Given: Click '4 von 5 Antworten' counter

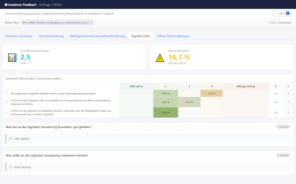Looking at the screenshot, I should 280,23.
